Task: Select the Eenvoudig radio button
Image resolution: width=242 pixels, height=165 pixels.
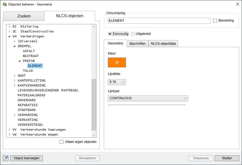Action: [x=110, y=34]
